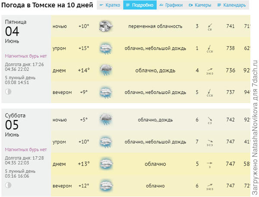This screenshot has height=197, width=259.
Task: Open the Графики tab
Action: click(x=171, y=5)
